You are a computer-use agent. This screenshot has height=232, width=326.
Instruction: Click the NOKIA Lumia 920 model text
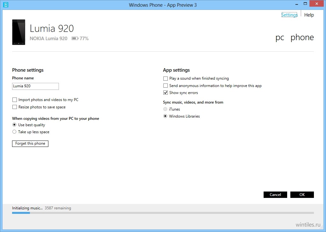(x=48, y=39)
